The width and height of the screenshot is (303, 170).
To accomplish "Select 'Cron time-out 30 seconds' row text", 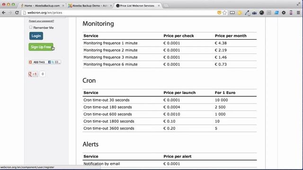I will pyautogui.click(x=107, y=100).
